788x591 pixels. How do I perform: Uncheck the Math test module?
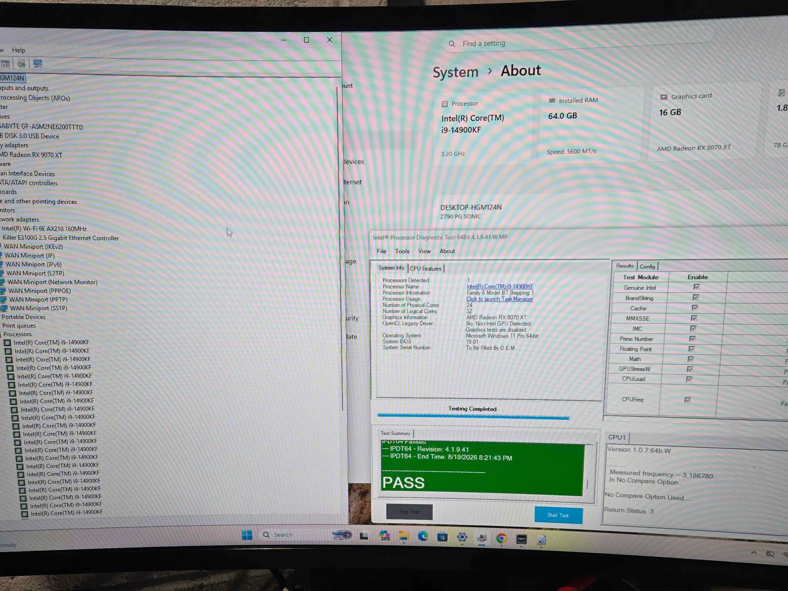tap(691, 359)
